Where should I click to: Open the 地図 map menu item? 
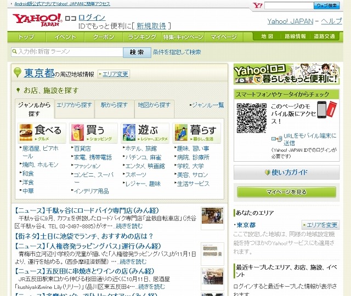[x=267, y=36]
